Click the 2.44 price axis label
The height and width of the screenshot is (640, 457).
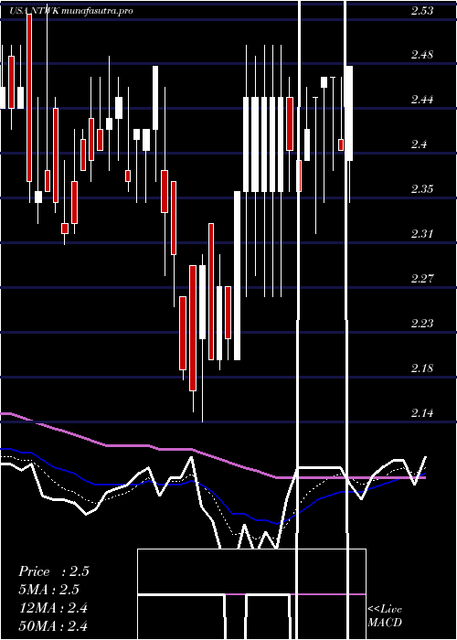pos(422,99)
